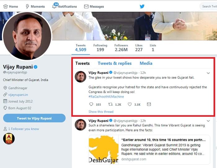This screenshot has width=217, height=168.
Task: Visit the vijayrupani.in website link
Action: (x=18, y=95)
